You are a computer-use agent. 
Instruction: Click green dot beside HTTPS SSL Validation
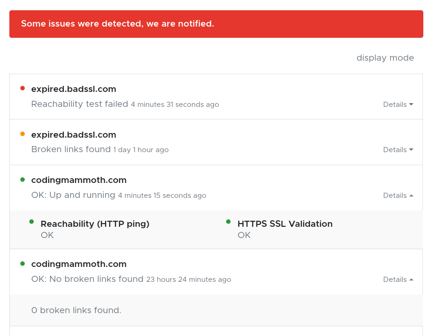pos(228,222)
